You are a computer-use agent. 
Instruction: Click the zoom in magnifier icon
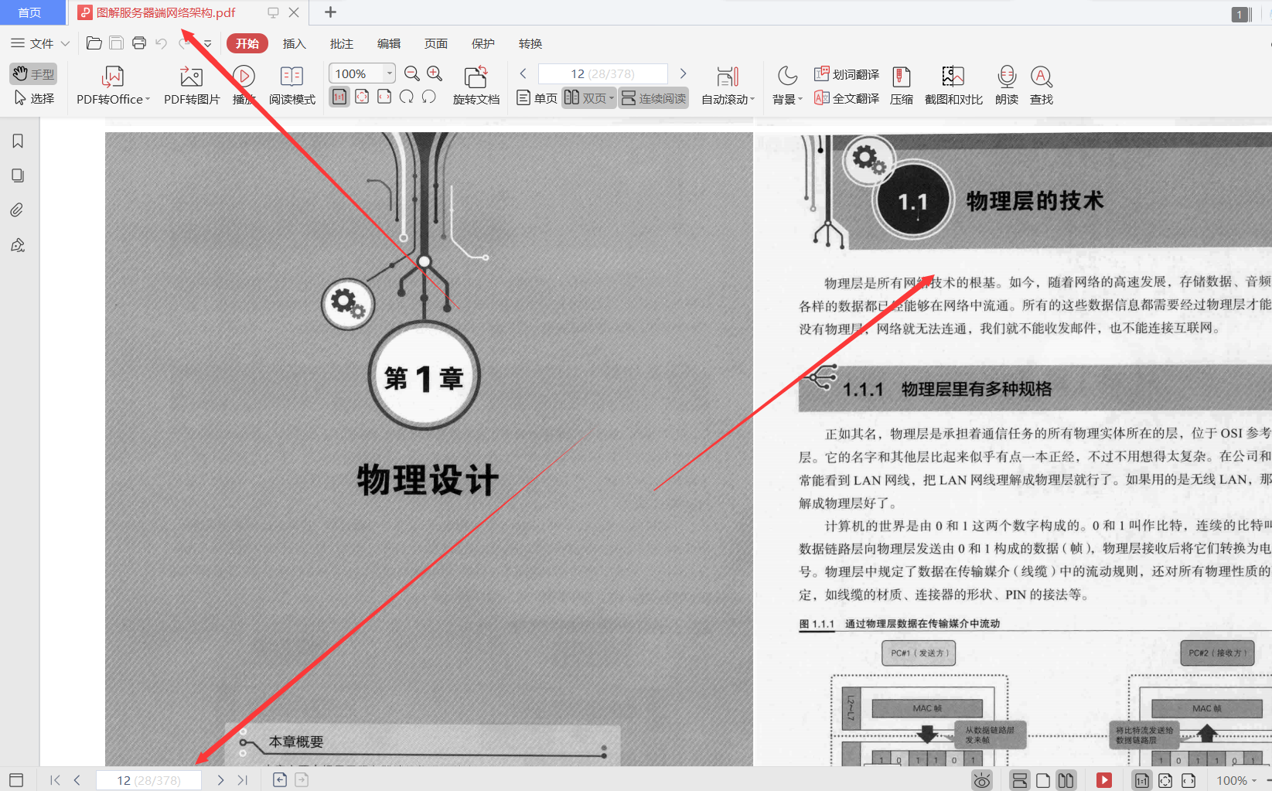click(x=435, y=73)
